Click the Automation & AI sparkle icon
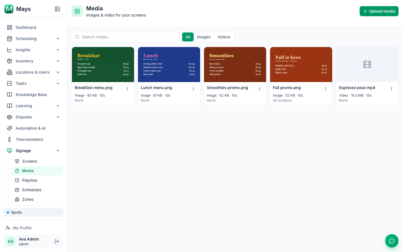This screenshot has height=252, width=403. click(10, 128)
